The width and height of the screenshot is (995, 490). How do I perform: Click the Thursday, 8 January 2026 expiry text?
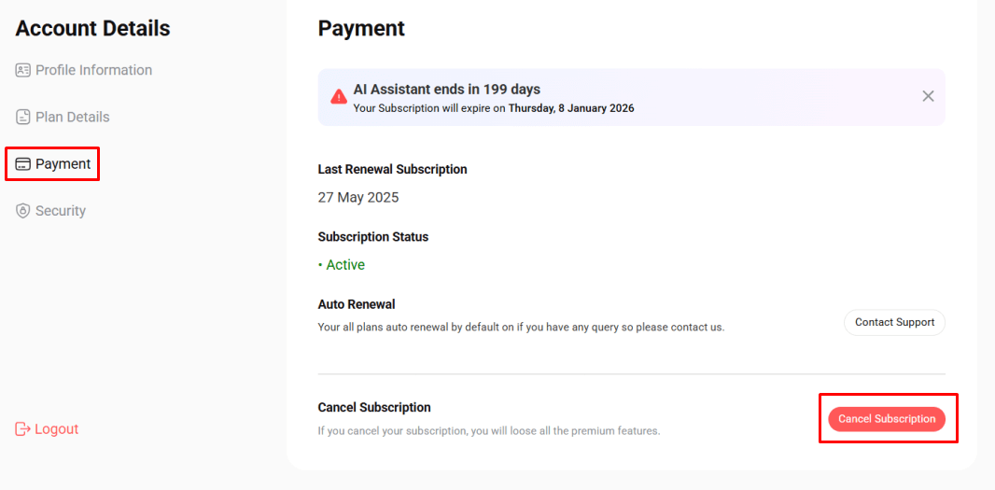pyautogui.click(x=571, y=108)
